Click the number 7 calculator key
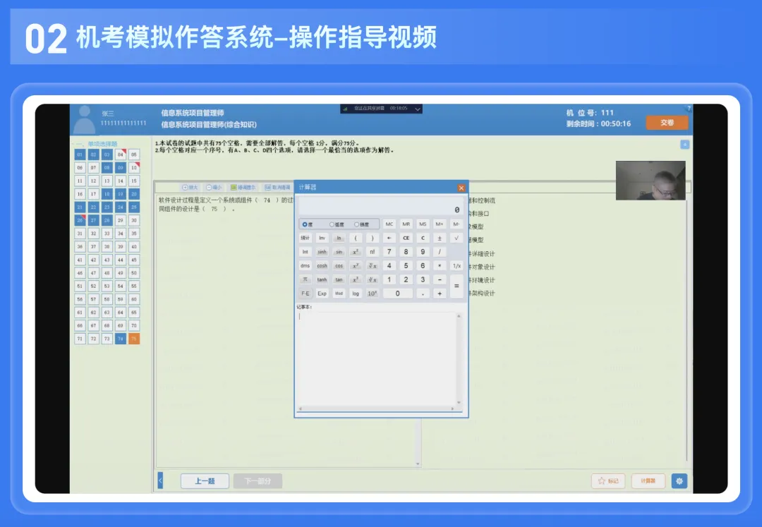 pos(389,252)
